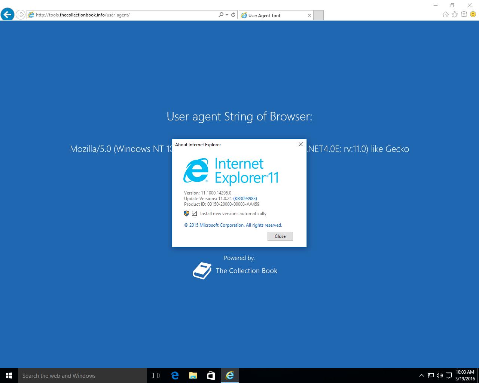The width and height of the screenshot is (479, 383).
Task: Click the smiley feedback icon
Action: click(473, 15)
